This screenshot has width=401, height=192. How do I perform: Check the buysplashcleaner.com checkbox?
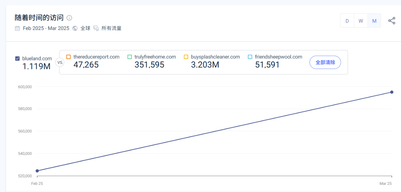[186, 57]
